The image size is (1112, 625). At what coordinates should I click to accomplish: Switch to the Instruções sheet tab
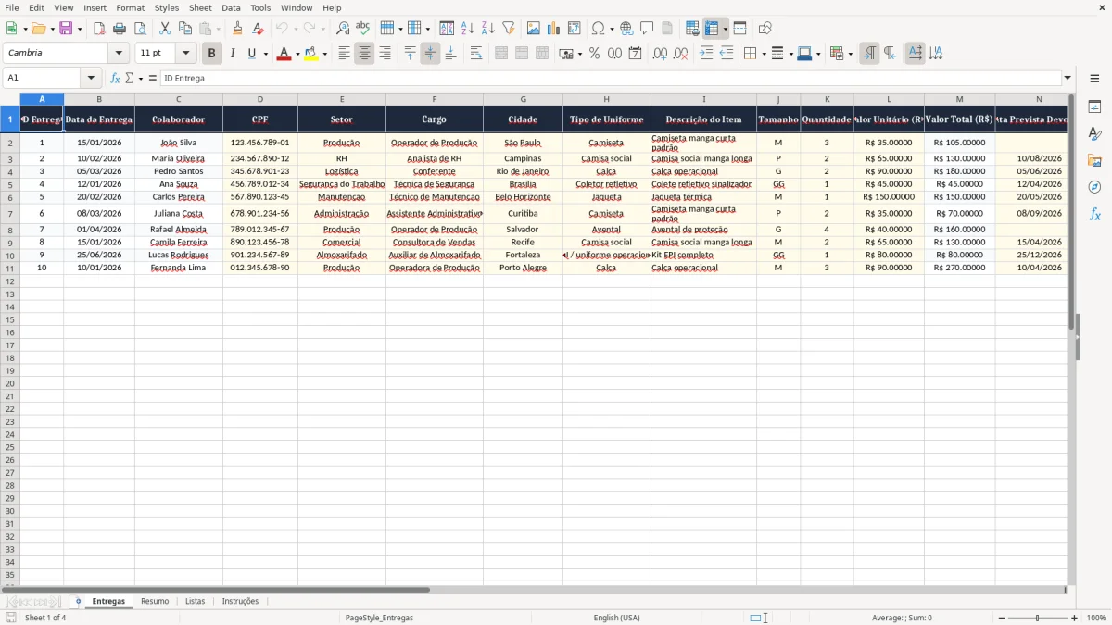(240, 601)
